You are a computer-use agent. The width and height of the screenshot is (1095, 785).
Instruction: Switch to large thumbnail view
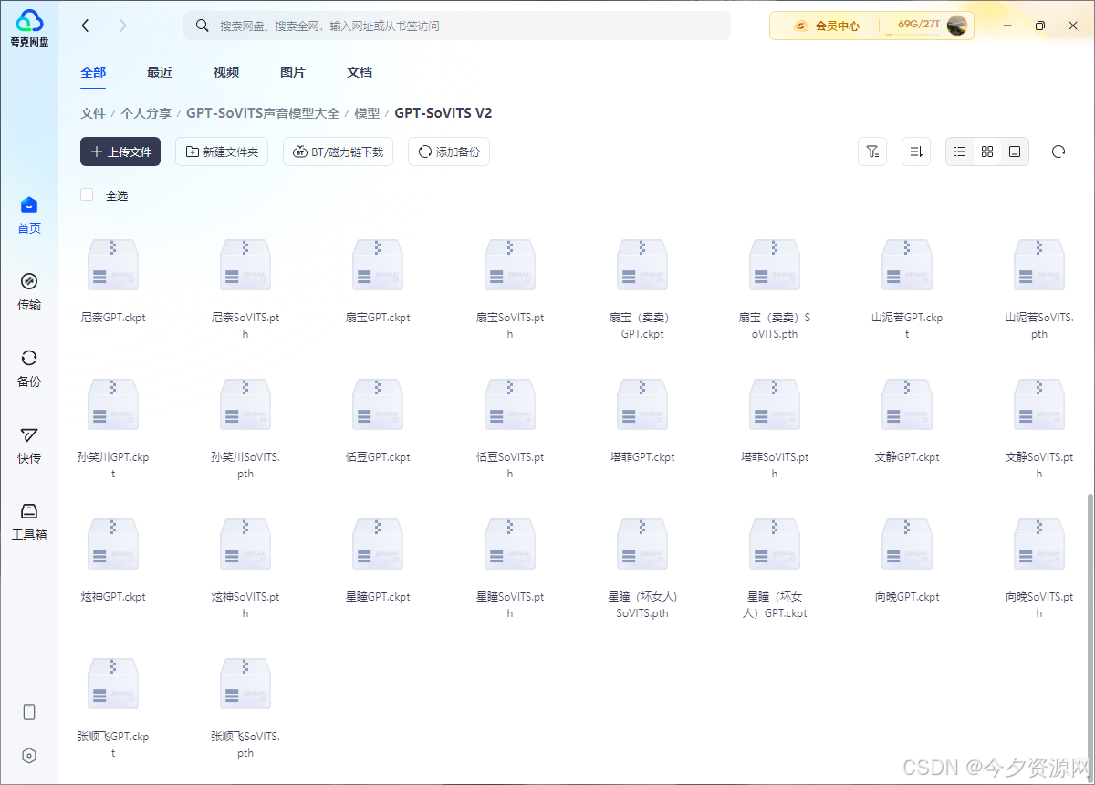[1014, 152]
